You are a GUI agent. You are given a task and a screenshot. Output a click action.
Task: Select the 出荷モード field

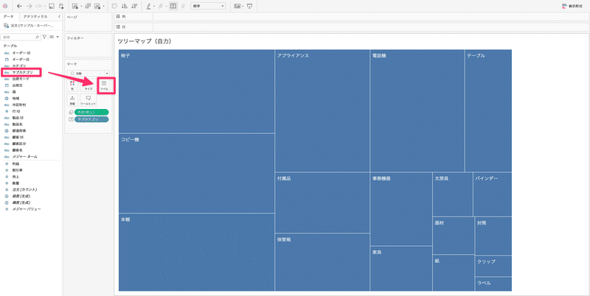(x=21, y=79)
